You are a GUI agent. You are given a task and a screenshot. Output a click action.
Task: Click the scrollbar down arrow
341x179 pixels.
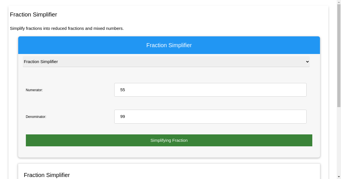339,177
